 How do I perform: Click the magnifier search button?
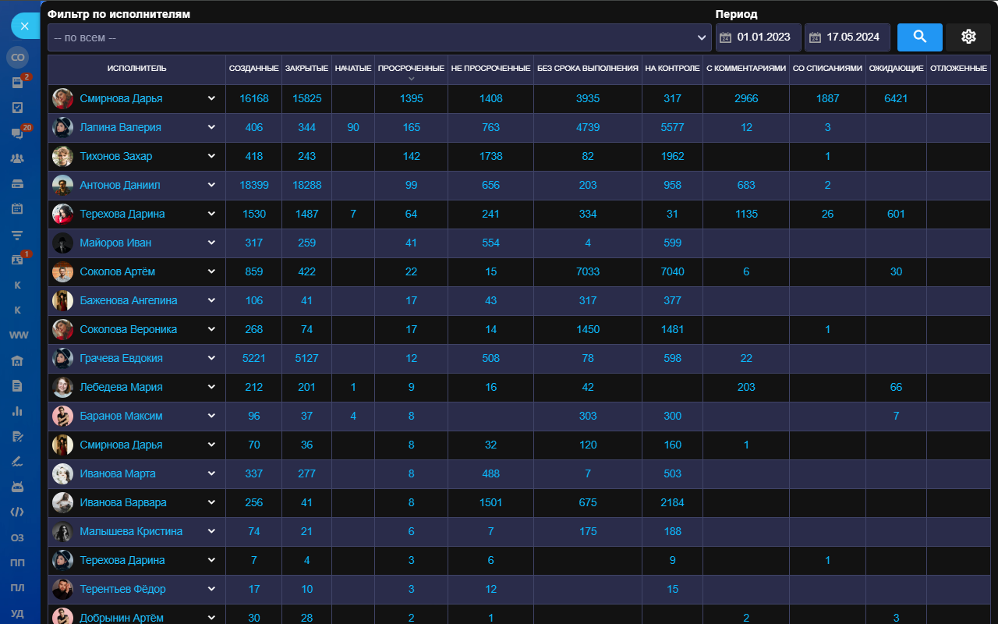tap(919, 37)
